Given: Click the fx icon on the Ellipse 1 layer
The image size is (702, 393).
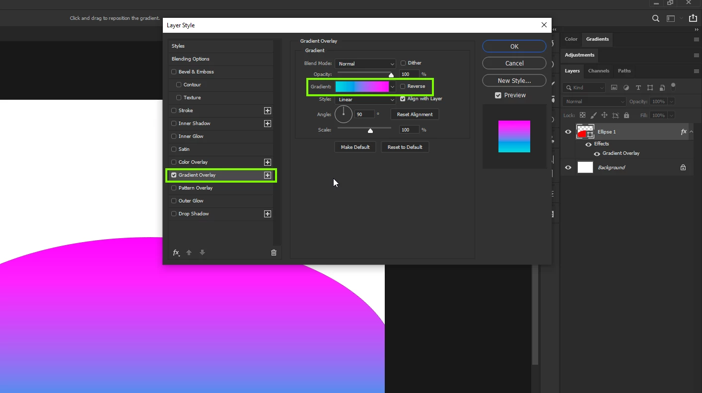Looking at the screenshot, I should (684, 131).
